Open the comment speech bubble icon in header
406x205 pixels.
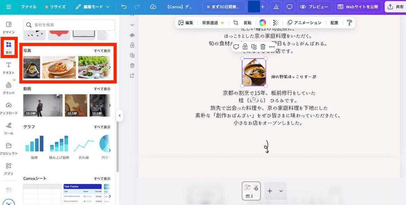(x=290, y=7)
